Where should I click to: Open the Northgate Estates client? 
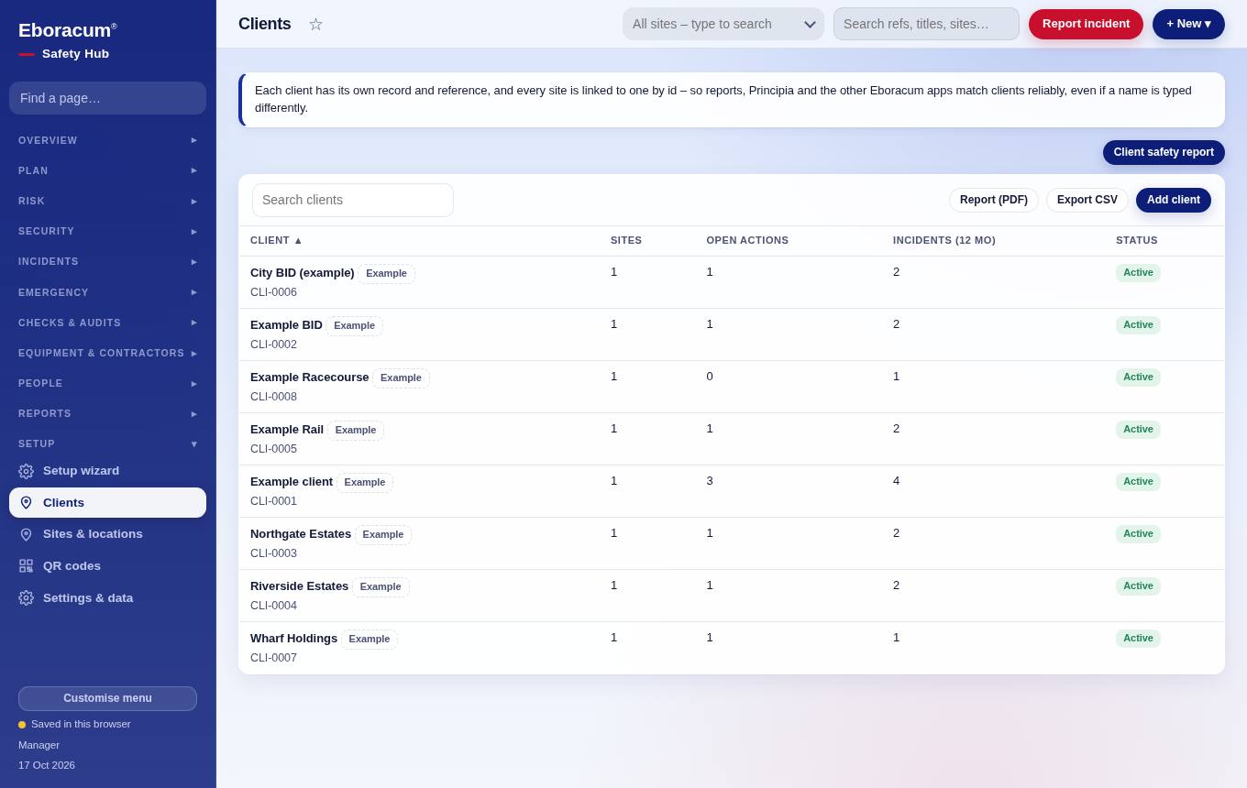tap(301, 534)
